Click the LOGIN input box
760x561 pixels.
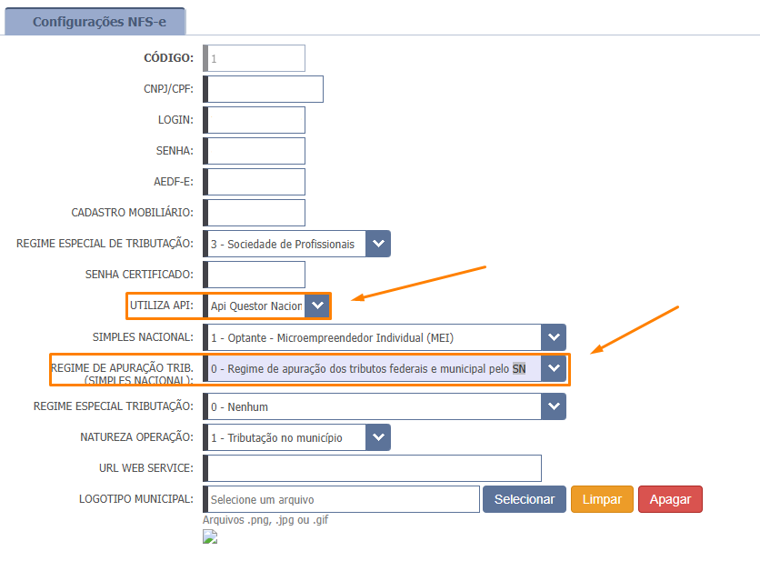pyautogui.click(x=255, y=120)
